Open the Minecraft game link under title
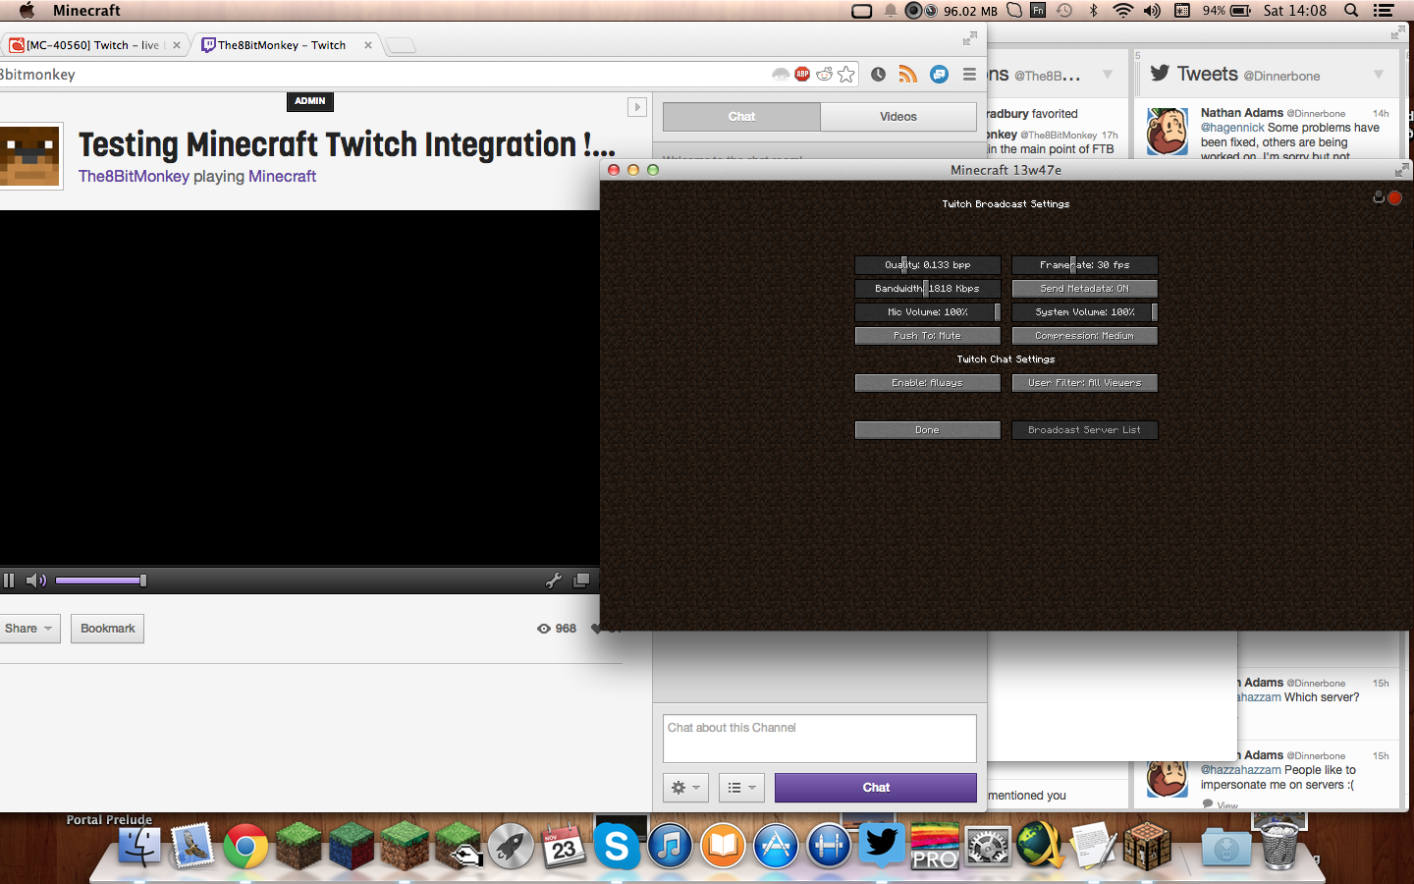The width and height of the screenshot is (1414, 884). click(x=282, y=177)
